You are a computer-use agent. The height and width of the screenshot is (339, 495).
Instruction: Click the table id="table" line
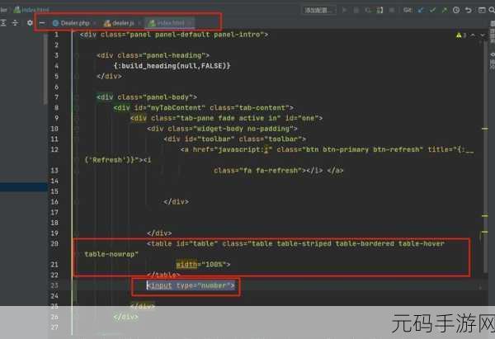(x=296, y=243)
